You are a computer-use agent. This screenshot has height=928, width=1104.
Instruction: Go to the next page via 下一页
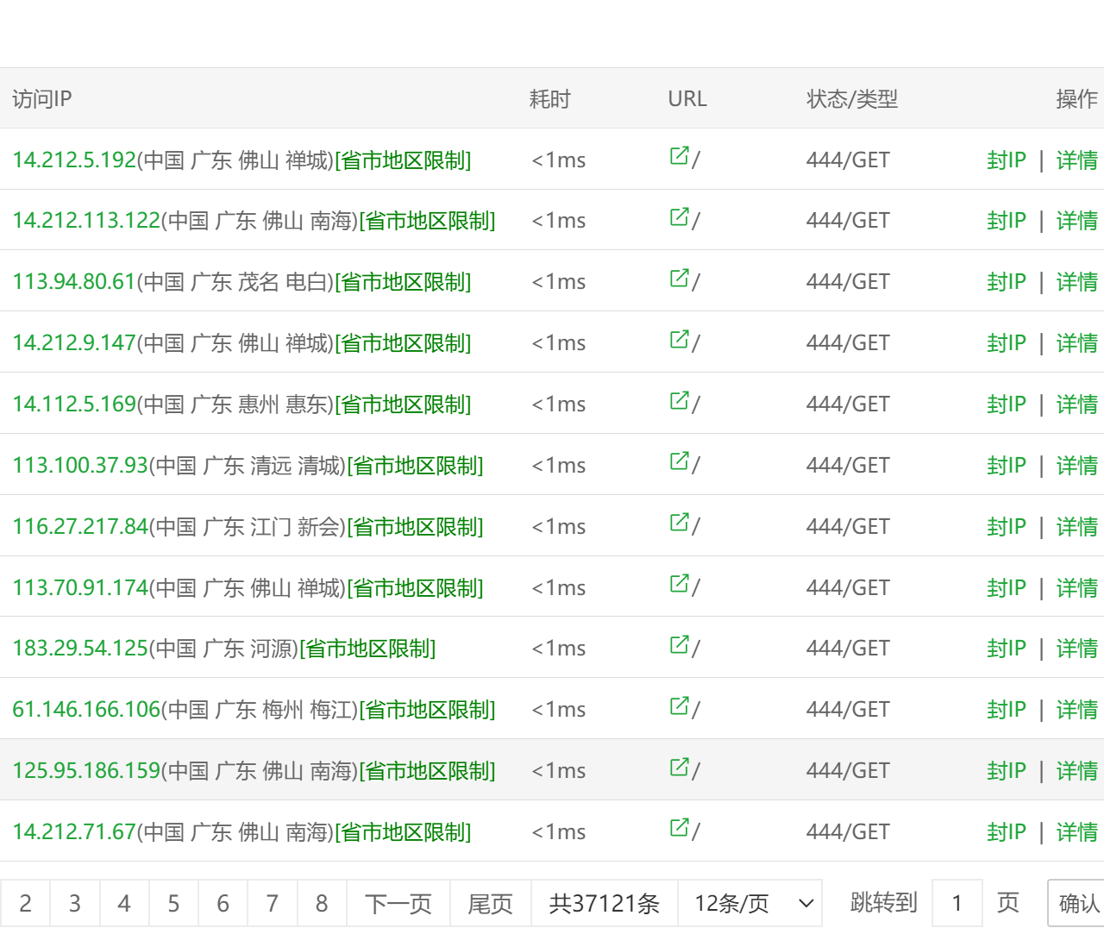[x=398, y=903]
